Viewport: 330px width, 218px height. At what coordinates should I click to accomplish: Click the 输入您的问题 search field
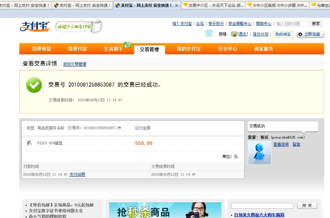tap(291, 24)
